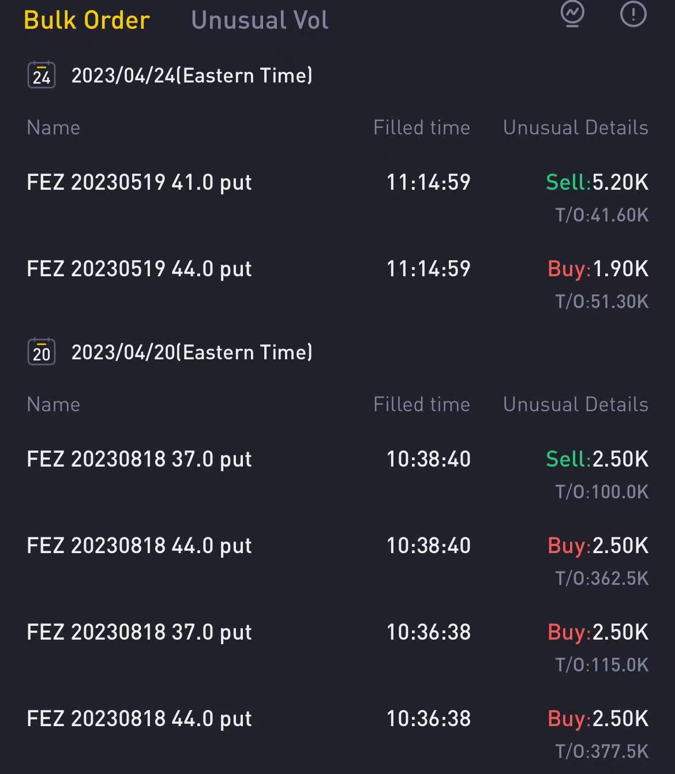Screen dimensions: 675x774
Task: Click the 2023/04/24 Eastern Time date header
Action: [192, 76]
